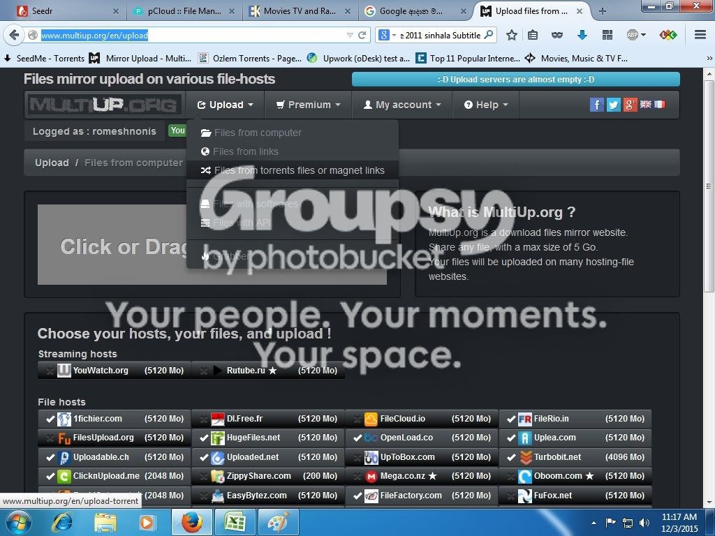Toggle the Uplea.com host checkbox
The height and width of the screenshot is (536, 715).
(x=511, y=438)
